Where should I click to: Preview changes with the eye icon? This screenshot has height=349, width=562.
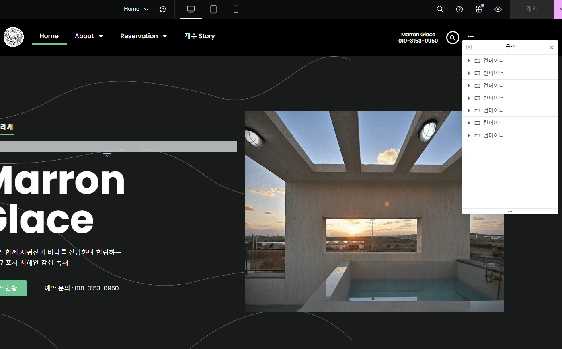(498, 9)
